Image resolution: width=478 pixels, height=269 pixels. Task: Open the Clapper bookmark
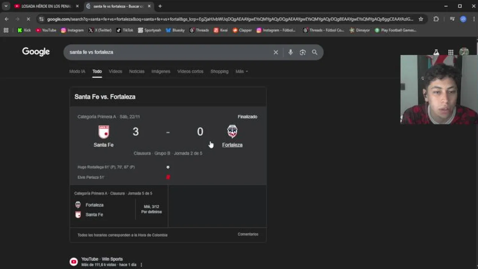(242, 30)
